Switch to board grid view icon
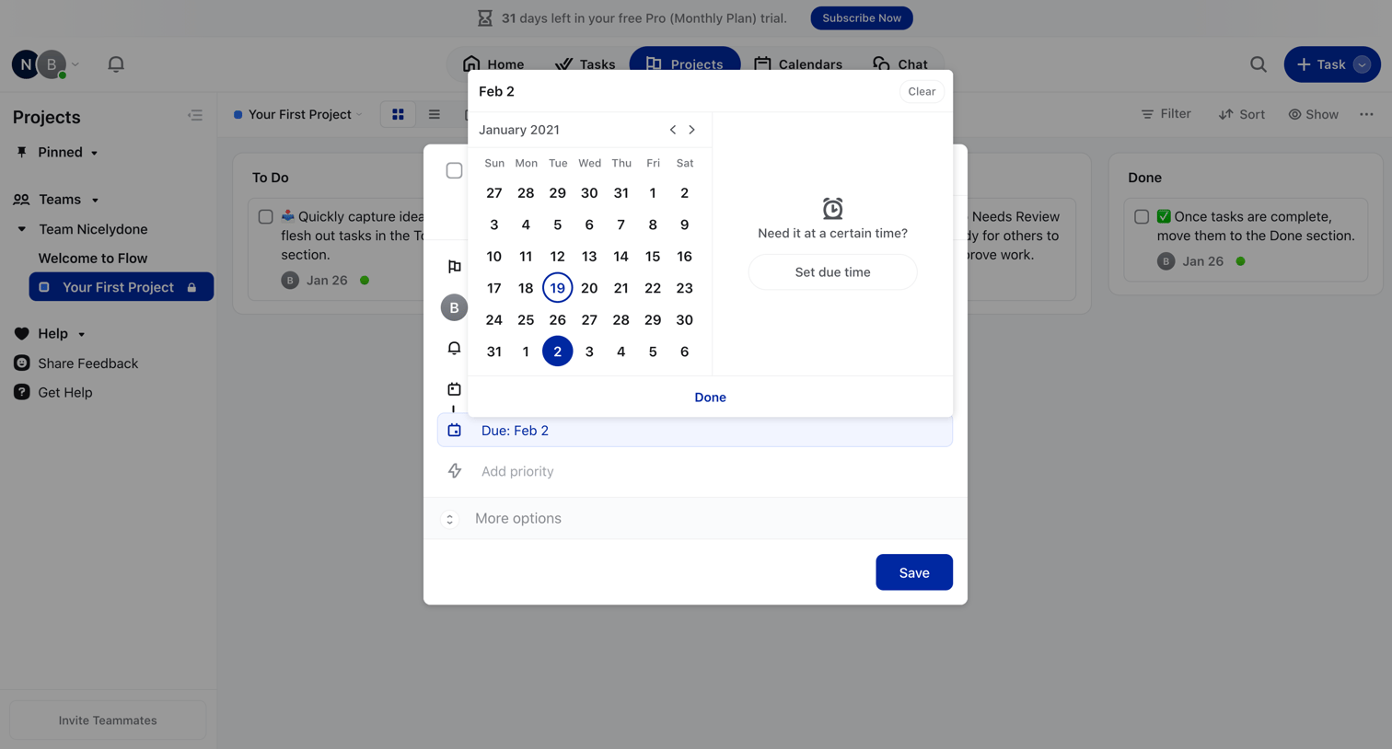 pos(398,114)
